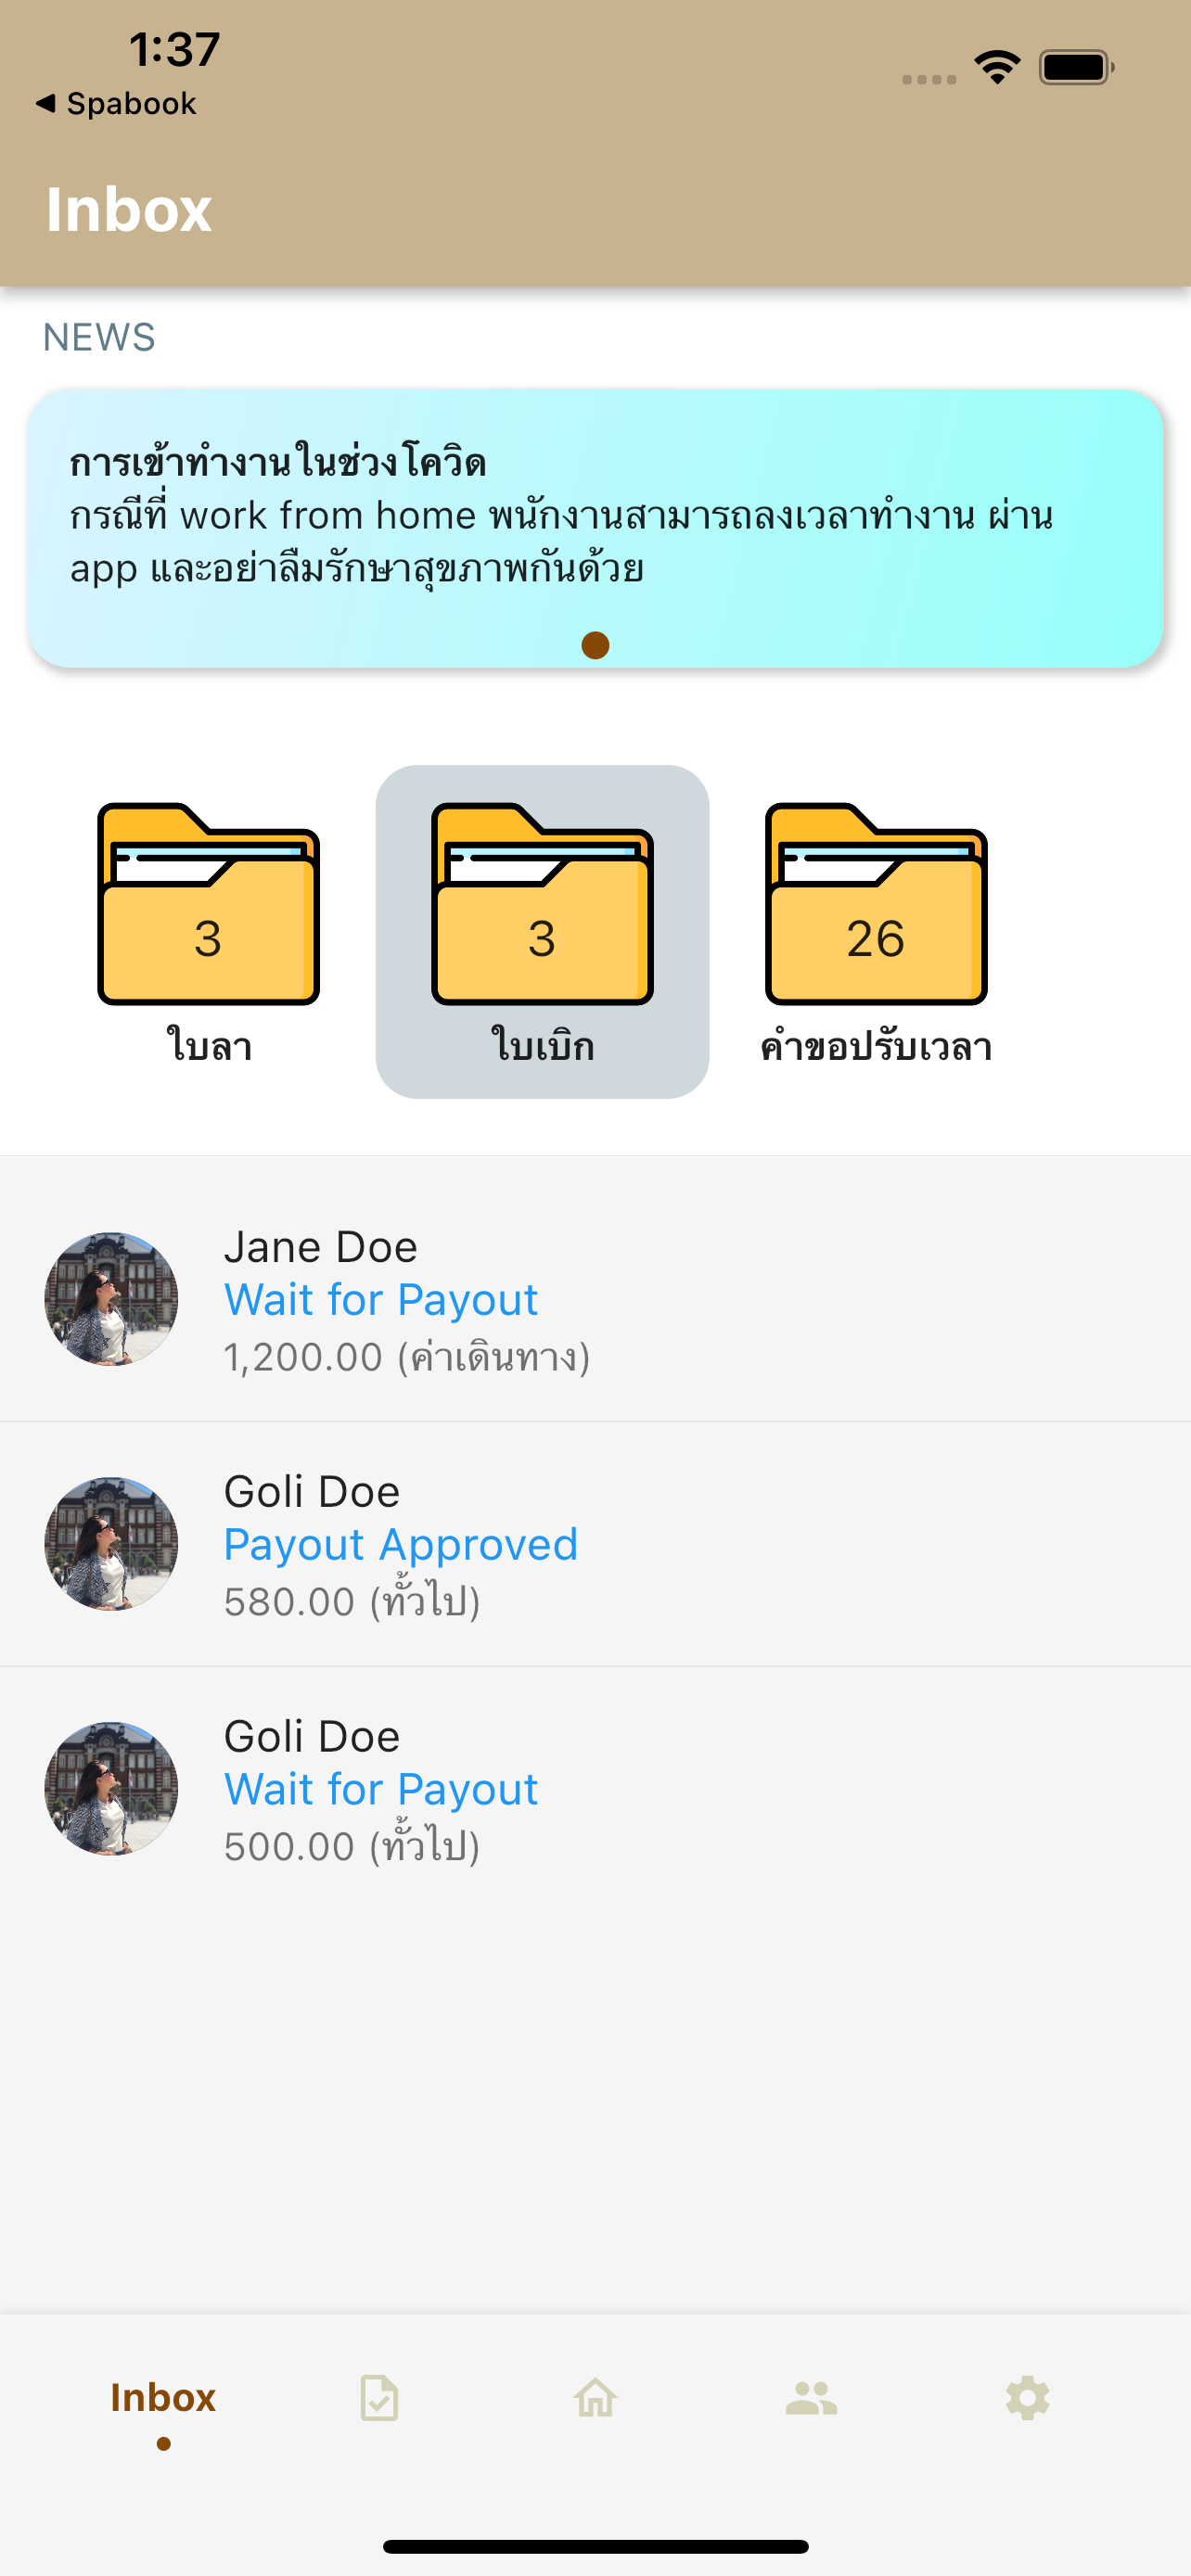Tap the battery status icon
Viewport: 1191px width, 2576px height.
pyautogui.click(x=1076, y=68)
